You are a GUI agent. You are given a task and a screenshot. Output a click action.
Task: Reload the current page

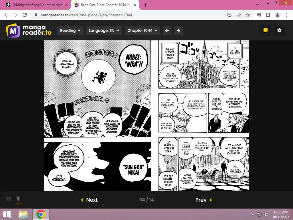click(x=25, y=15)
